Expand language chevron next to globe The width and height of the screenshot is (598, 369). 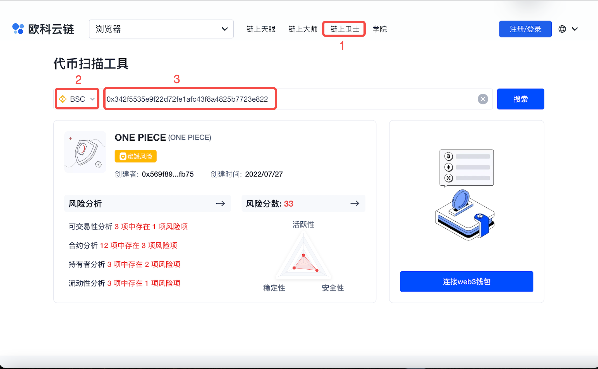coord(575,29)
